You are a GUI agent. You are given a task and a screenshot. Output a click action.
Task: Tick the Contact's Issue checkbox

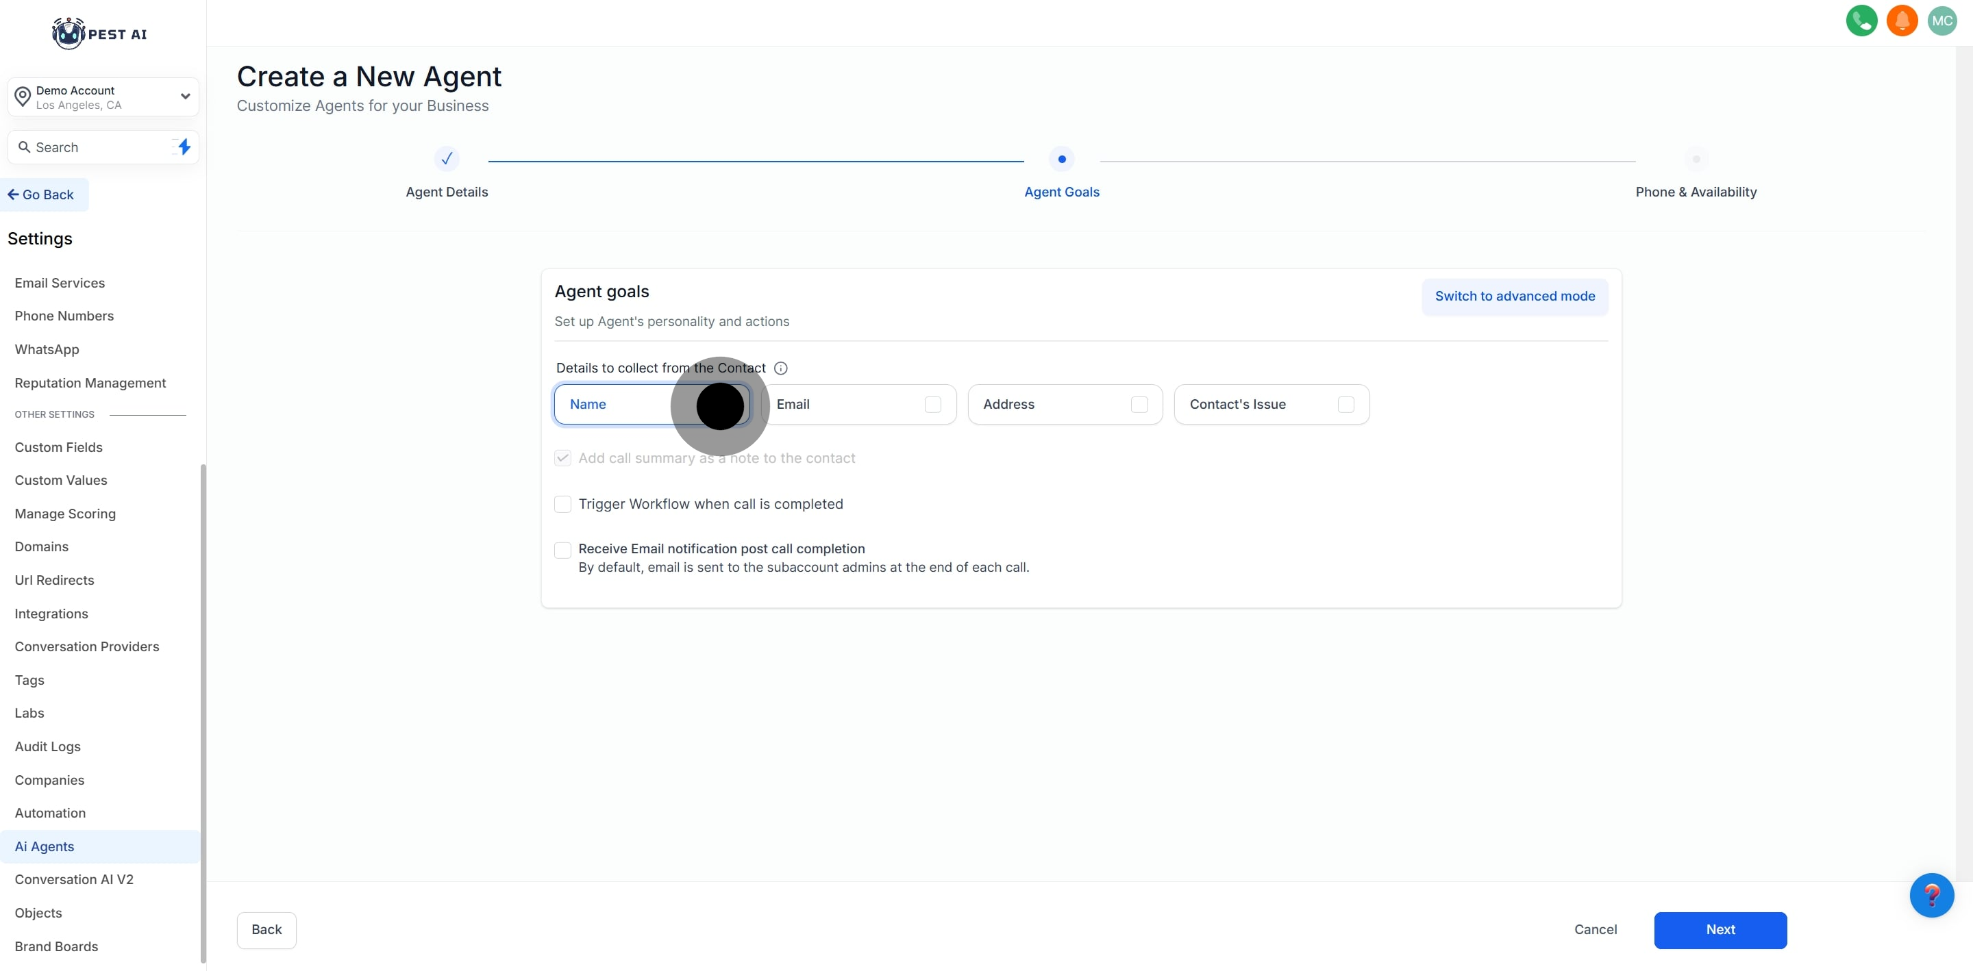click(x=1345, y=404)
